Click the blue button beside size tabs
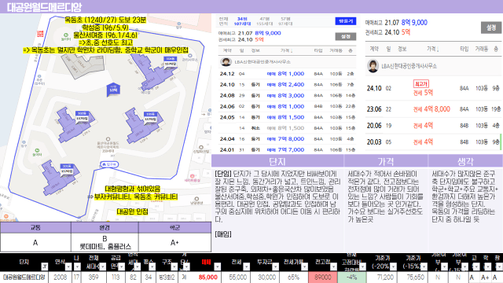The image size is (503, 283). click(x=346, y=21)
